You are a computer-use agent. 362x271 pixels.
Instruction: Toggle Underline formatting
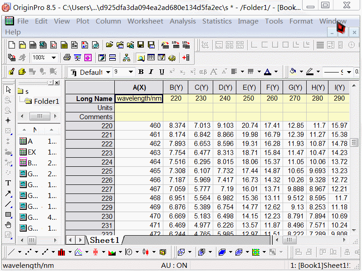coord(162,72)
